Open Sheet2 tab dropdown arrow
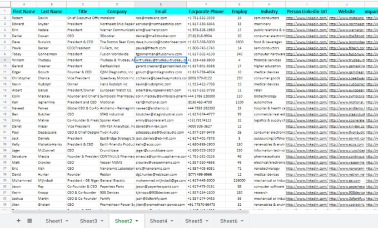378x228 pixels. (x=137, y=221)
